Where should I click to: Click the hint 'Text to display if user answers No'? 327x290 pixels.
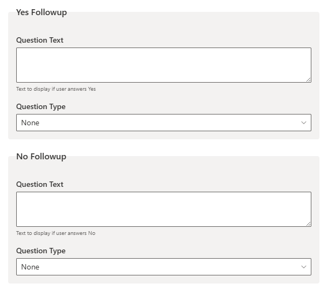tap(56, 233)
